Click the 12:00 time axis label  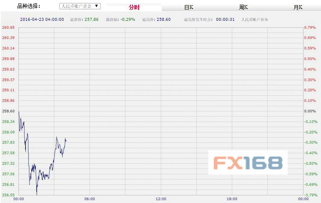coord(161,199)
